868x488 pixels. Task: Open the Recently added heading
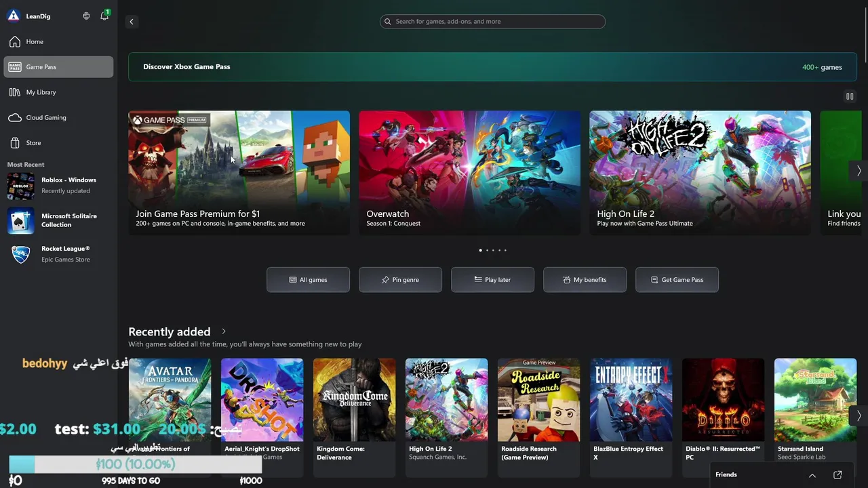tap(170, 331)
